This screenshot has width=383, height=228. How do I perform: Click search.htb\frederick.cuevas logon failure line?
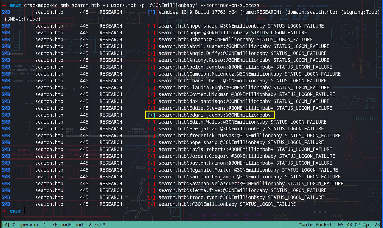click(x=249, y=136)
